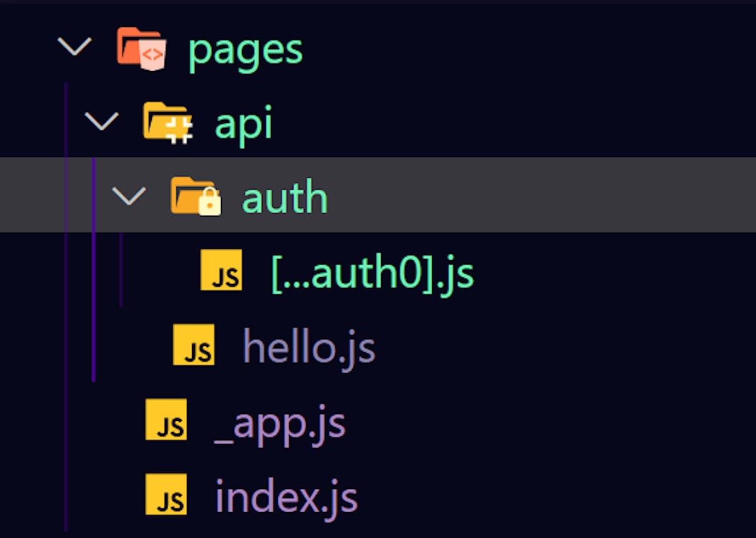Screen dimensions: 756x538
Task: Click the JS icon beside _app.js
Action: coord(166,420)
